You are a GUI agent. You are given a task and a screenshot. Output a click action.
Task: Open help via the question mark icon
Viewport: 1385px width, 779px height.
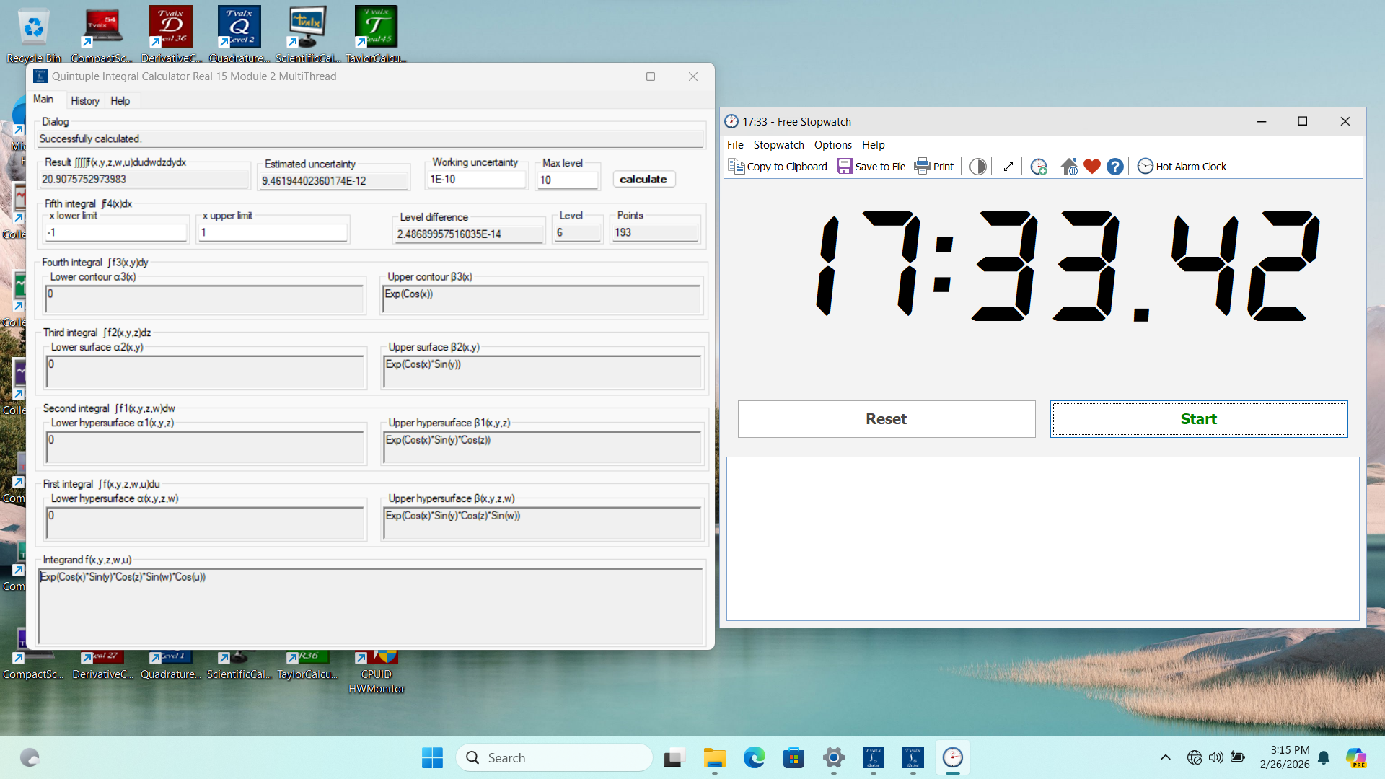tap(1114, 166)
